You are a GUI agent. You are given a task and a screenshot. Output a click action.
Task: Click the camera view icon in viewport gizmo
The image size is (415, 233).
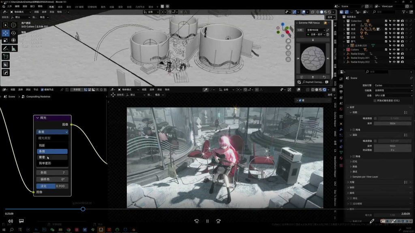tap(288, 53)
